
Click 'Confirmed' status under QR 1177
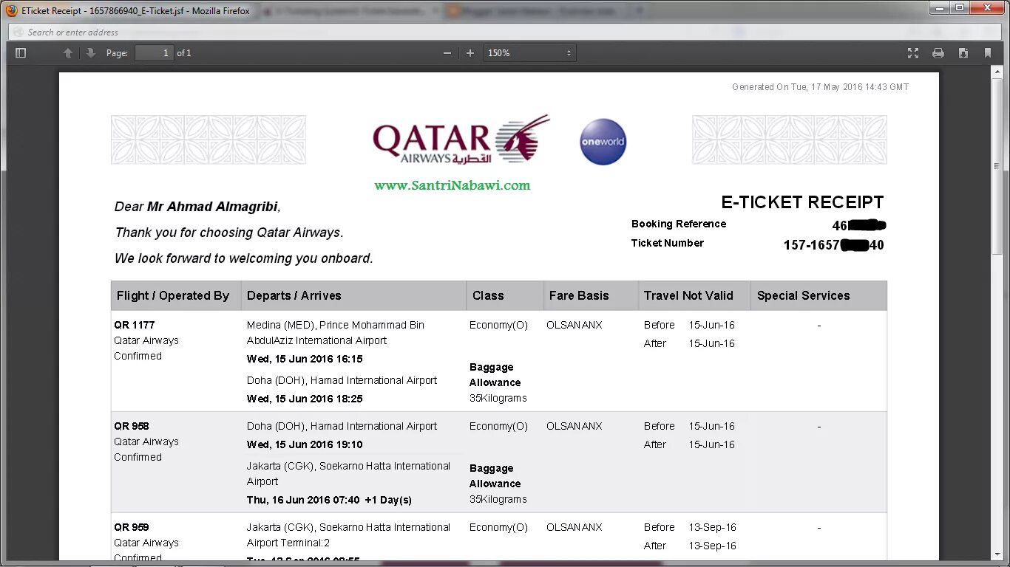point(138,356)
